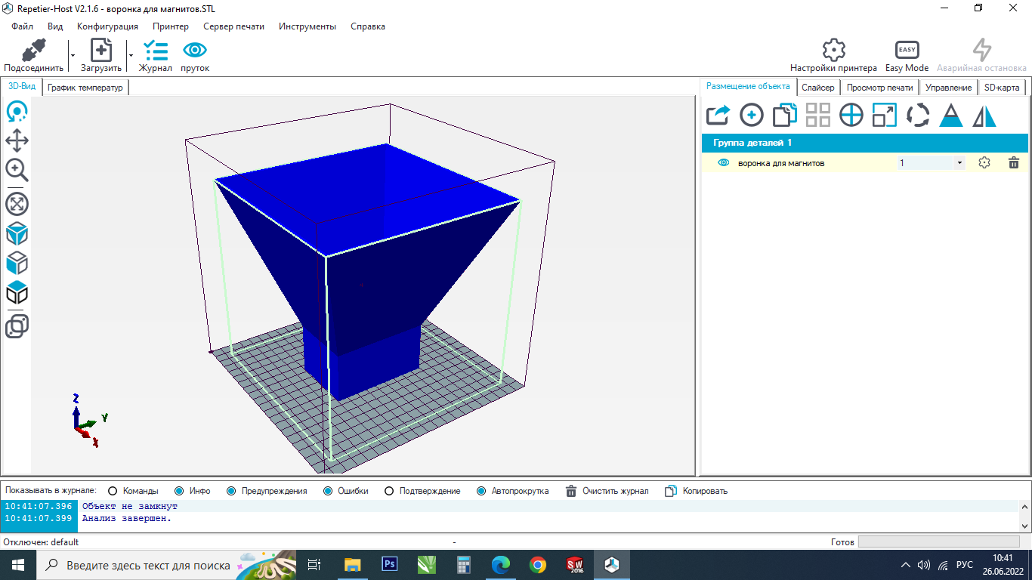Expand the dropdown arrow next to Загрузить
Screen dimensions: 1032x580
[x=131, y=55]
